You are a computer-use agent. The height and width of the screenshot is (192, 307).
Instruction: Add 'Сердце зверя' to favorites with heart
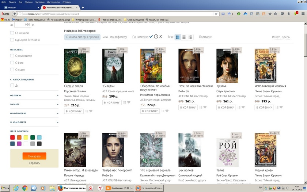(91, 111)
